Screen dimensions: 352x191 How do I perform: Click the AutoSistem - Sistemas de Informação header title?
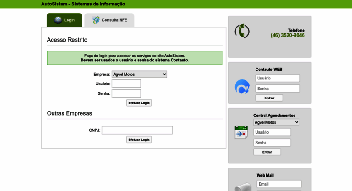[83, 4]
